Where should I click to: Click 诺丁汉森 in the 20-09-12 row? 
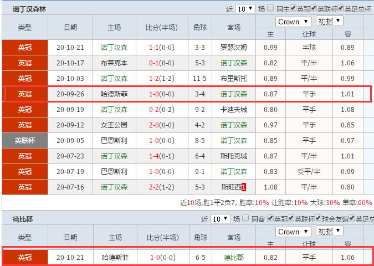234,125
